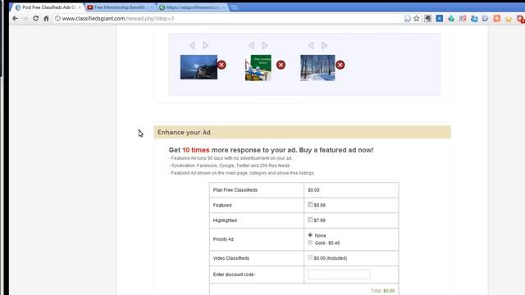This screenshot has height=295, width=525.
Task: Reload the page with the refresh icon
Action: pyautogui.click(x=35, y=18)
